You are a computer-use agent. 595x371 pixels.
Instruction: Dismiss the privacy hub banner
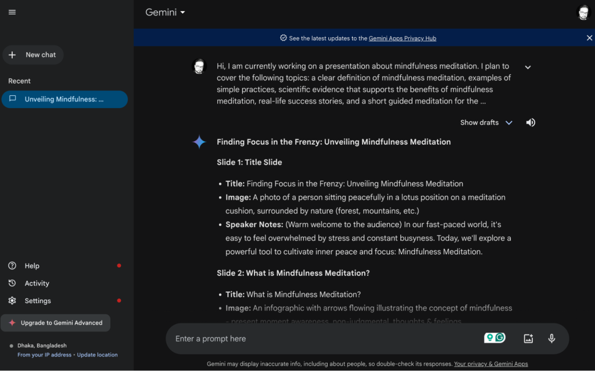(589, 38)
